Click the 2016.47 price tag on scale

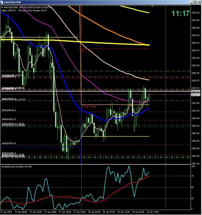(x=196, y=91)
